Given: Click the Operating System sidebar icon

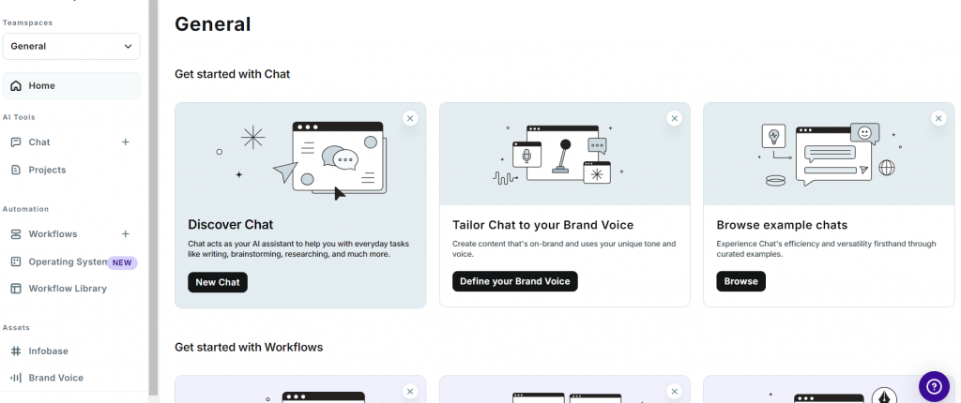Looking at the screenshot, I should click(16, 261).
